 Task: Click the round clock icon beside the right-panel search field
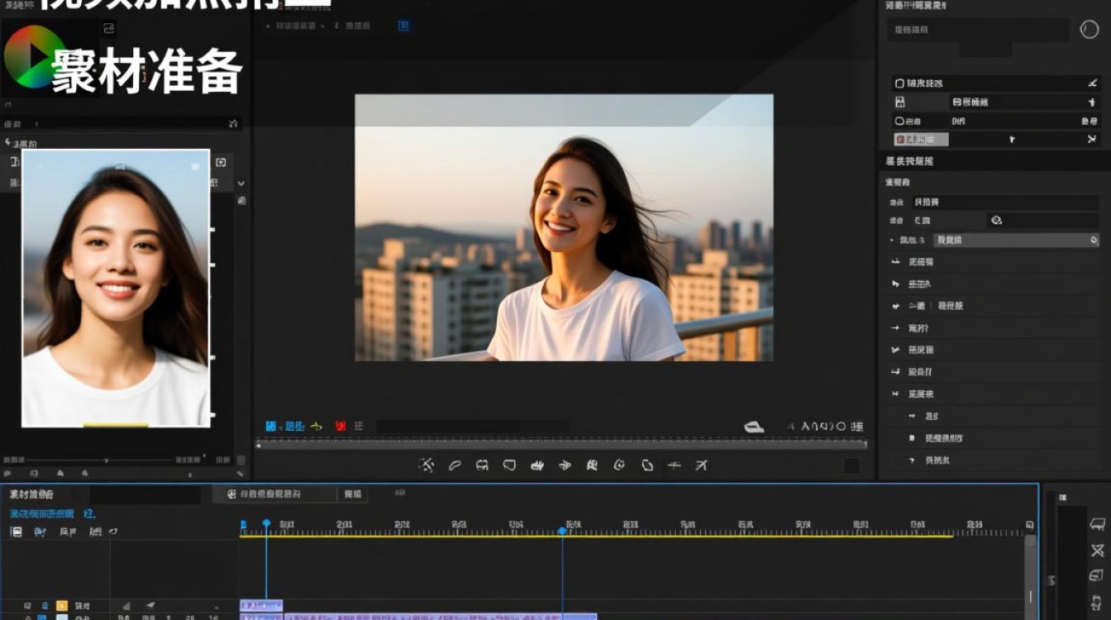tap(1090, 29)
